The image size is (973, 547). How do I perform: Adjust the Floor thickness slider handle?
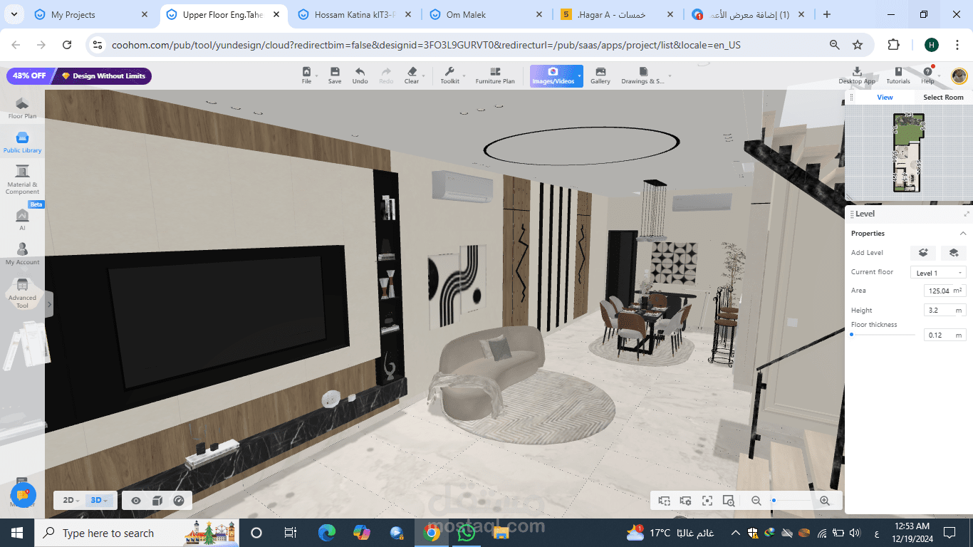pos(851,334)
